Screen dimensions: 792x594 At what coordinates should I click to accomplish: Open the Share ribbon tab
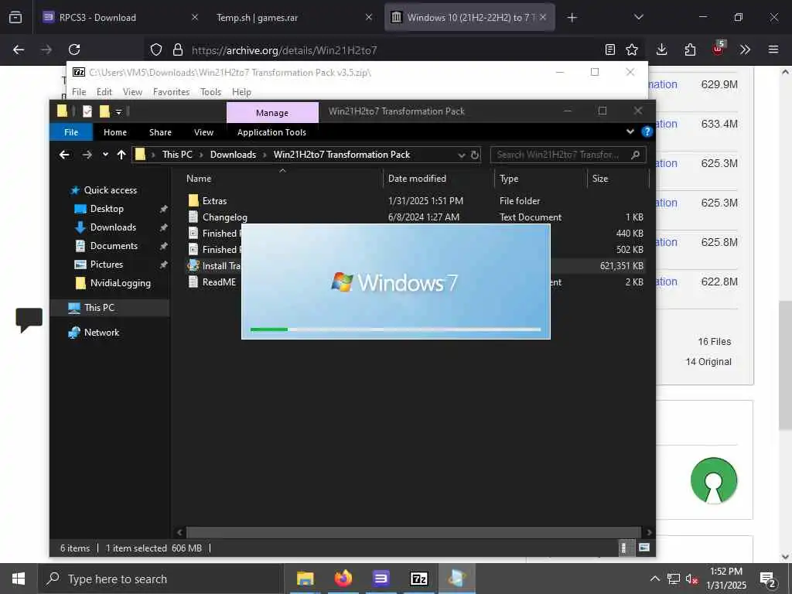(x=160, y=131)
